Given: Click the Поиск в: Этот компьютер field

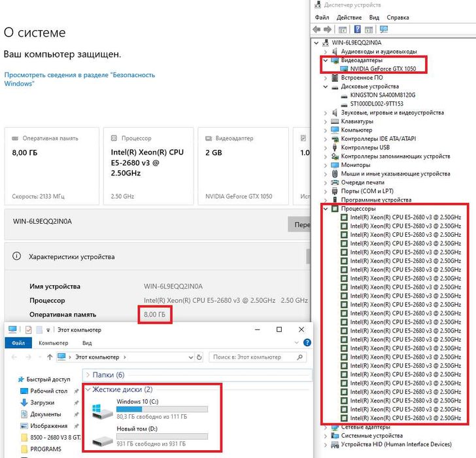Looking at the screenshot, I should click(x=258, y=357).
